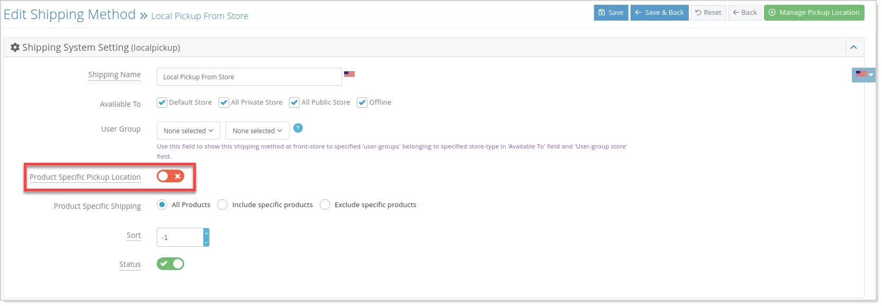Uncheck the Offline checkbox
882x306 pixels.
click(x=362, y=103)
